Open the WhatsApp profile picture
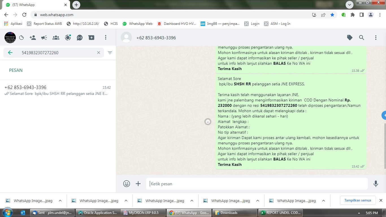386x217 pixels. [x=10, y=38]
